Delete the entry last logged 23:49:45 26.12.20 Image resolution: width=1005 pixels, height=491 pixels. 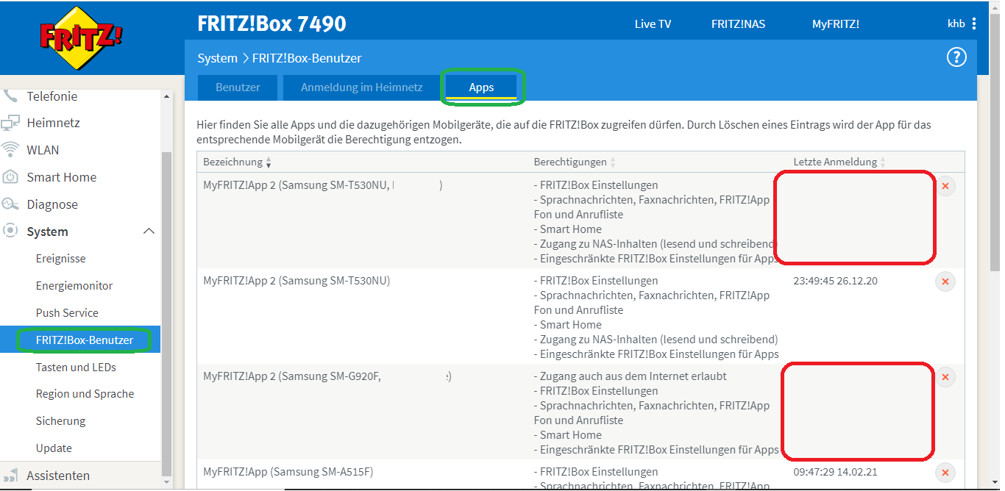(x=945, y=282)
